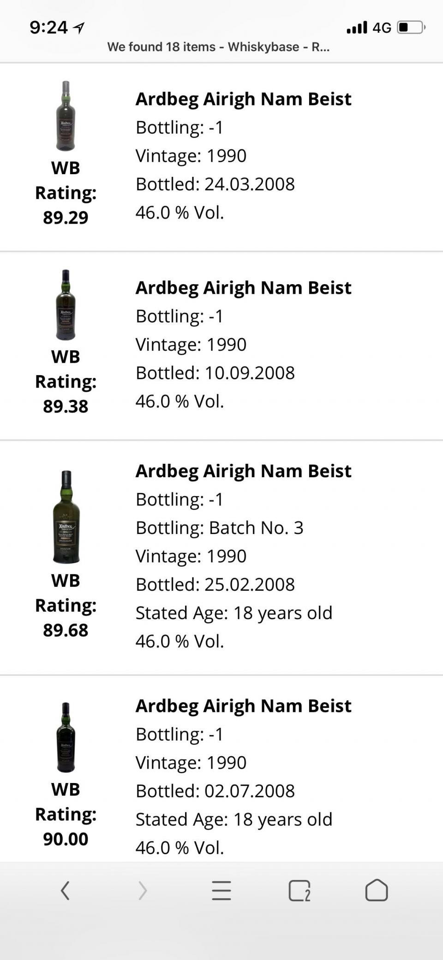
Task: Tap the cellular signal bars
Action: (x=357, y=28)
